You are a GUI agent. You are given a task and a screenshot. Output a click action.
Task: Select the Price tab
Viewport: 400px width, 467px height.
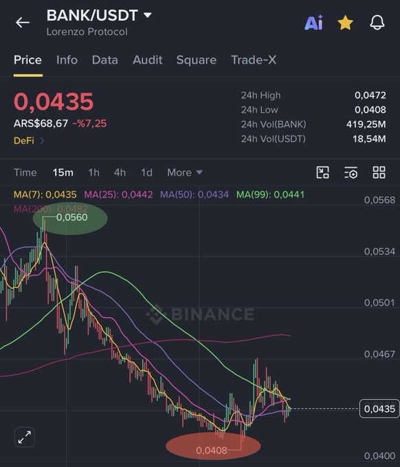point(27,60)
